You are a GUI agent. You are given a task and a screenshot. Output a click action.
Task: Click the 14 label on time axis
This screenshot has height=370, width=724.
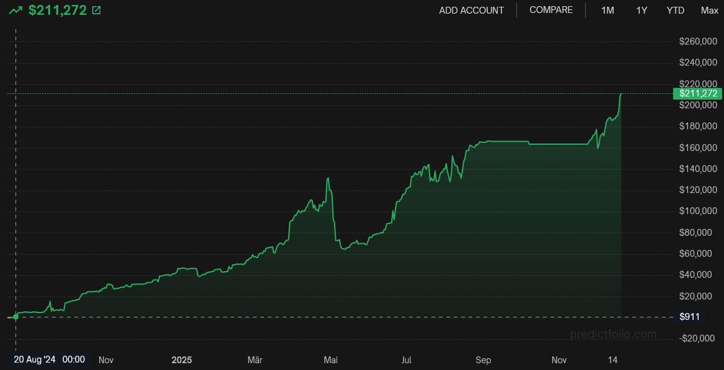point(613,360)
